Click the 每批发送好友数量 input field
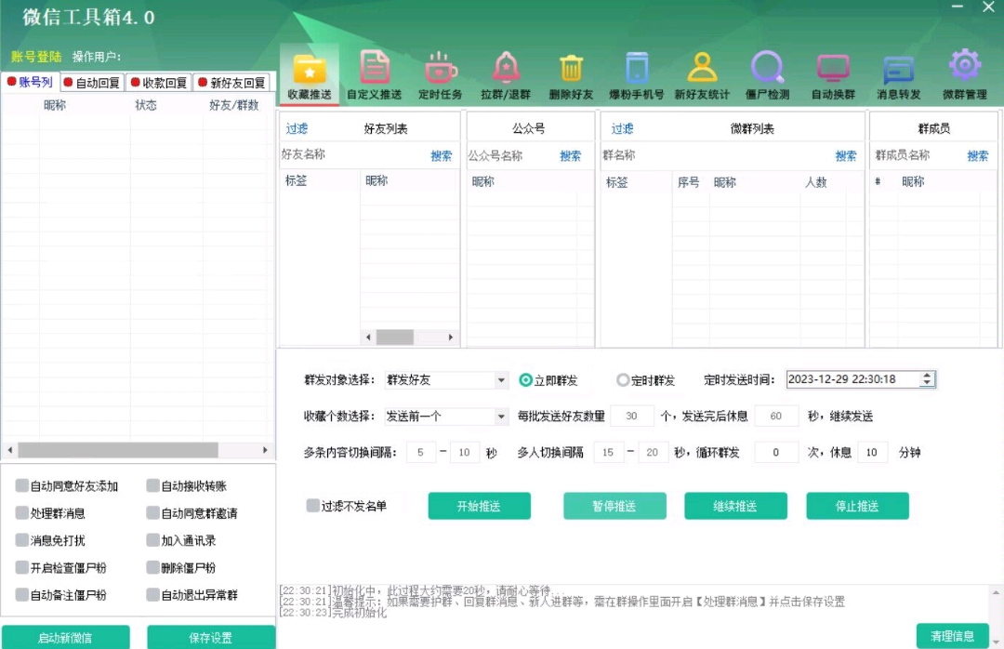Viewport: 1004px width, 649px height. [x=632, y=417]
